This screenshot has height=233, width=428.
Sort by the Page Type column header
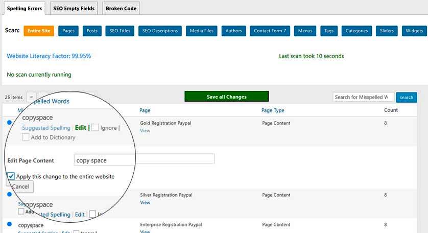273,110
